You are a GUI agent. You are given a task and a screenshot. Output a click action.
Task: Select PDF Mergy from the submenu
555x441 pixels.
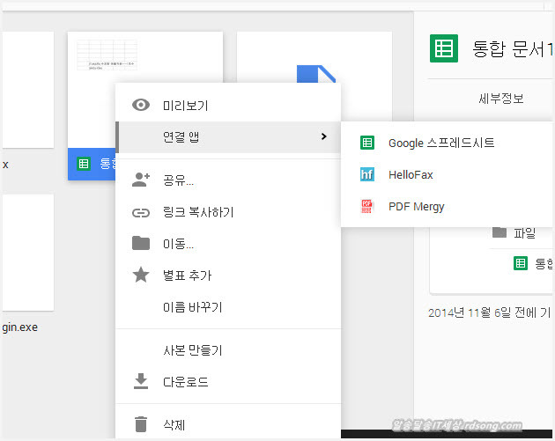[x=416, y=207]
